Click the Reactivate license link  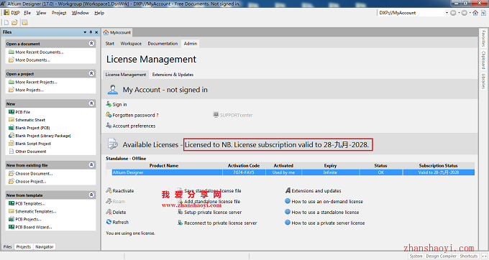point(123,191)
